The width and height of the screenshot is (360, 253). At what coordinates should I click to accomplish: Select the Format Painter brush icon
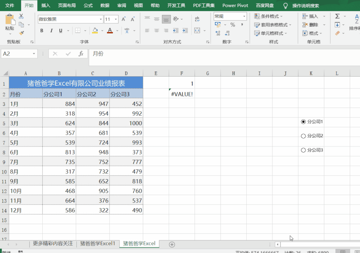tap(21, 33)
